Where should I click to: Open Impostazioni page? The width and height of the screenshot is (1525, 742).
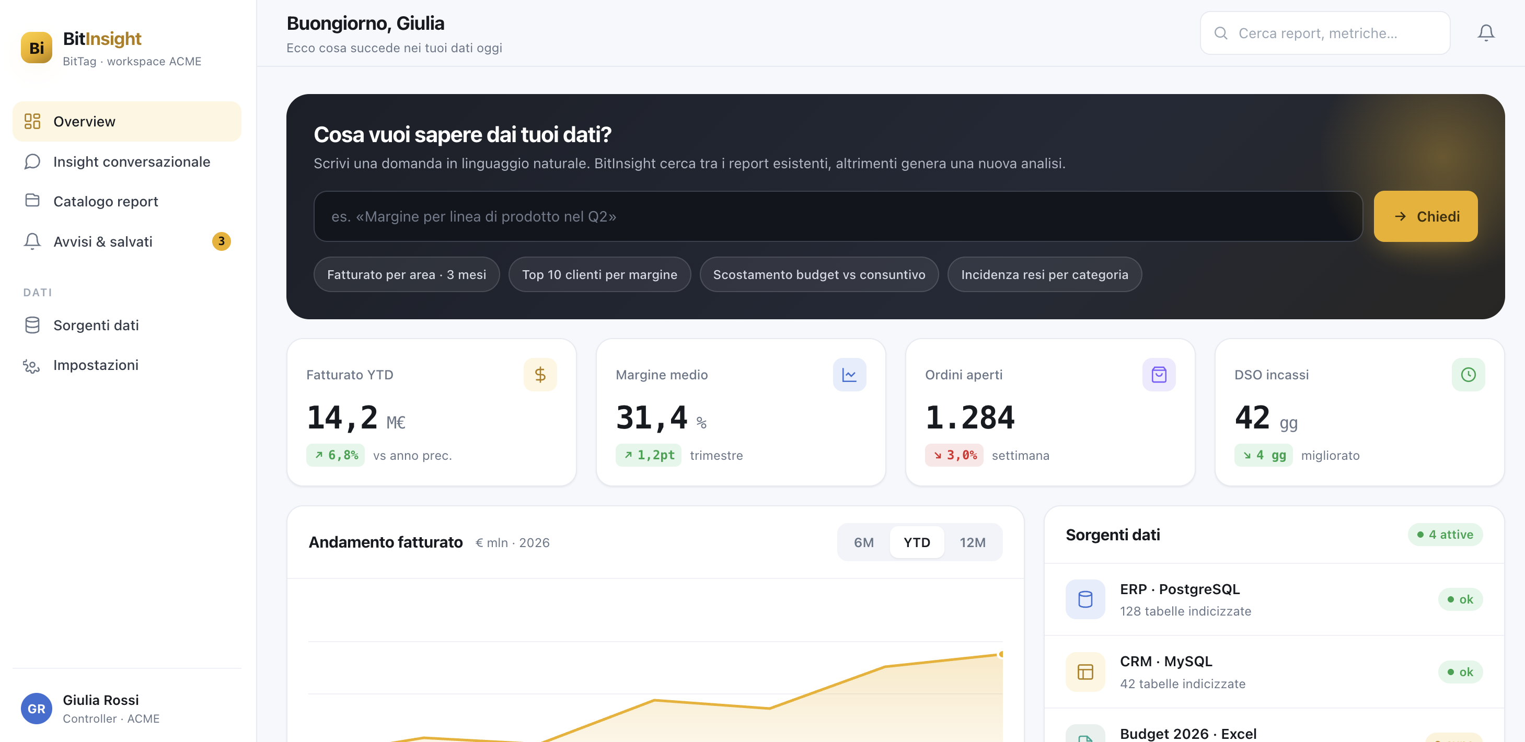tap(126, 365)
